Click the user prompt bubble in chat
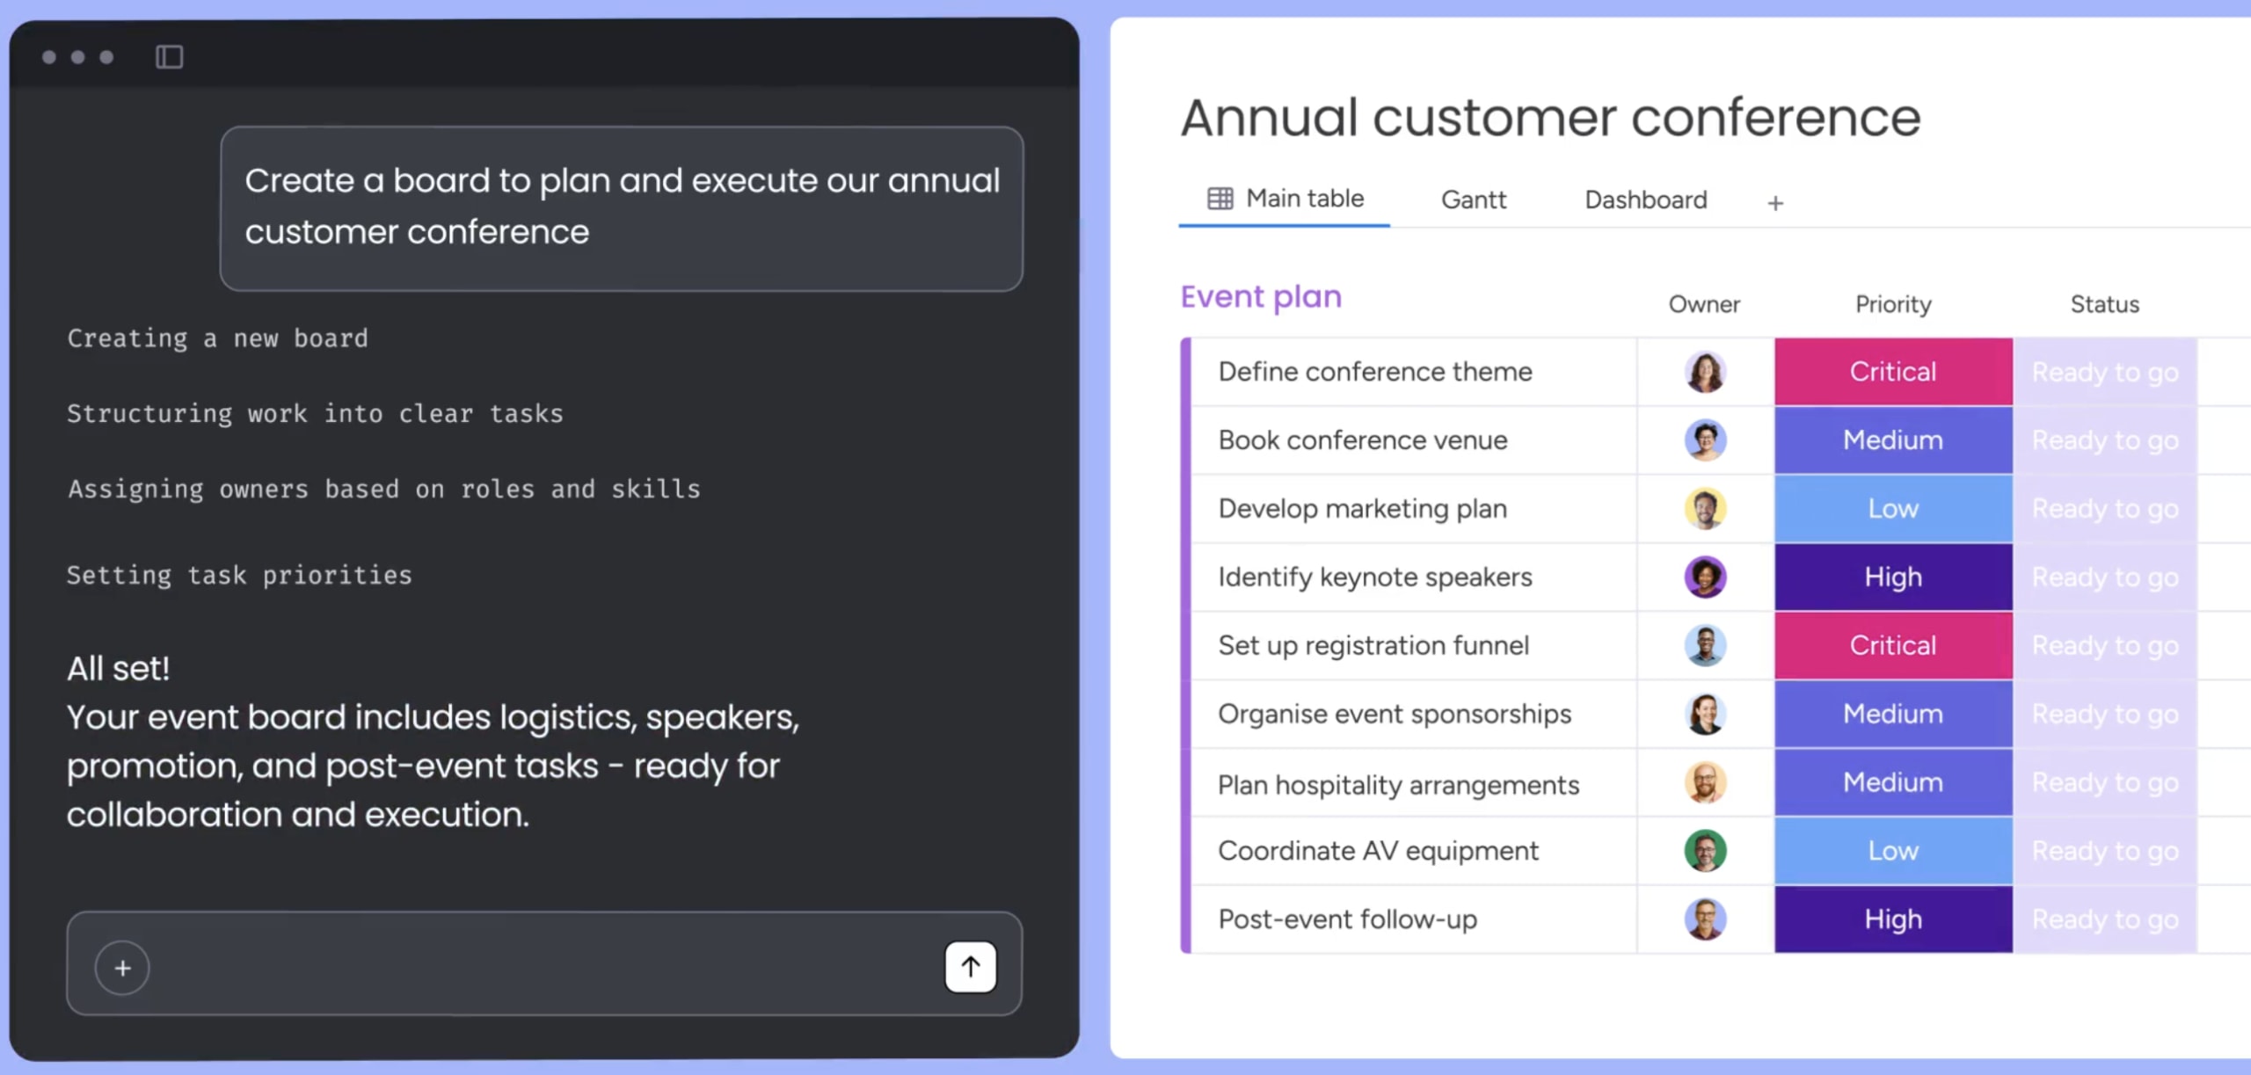 pyautogui.click(x=622, y=208)
